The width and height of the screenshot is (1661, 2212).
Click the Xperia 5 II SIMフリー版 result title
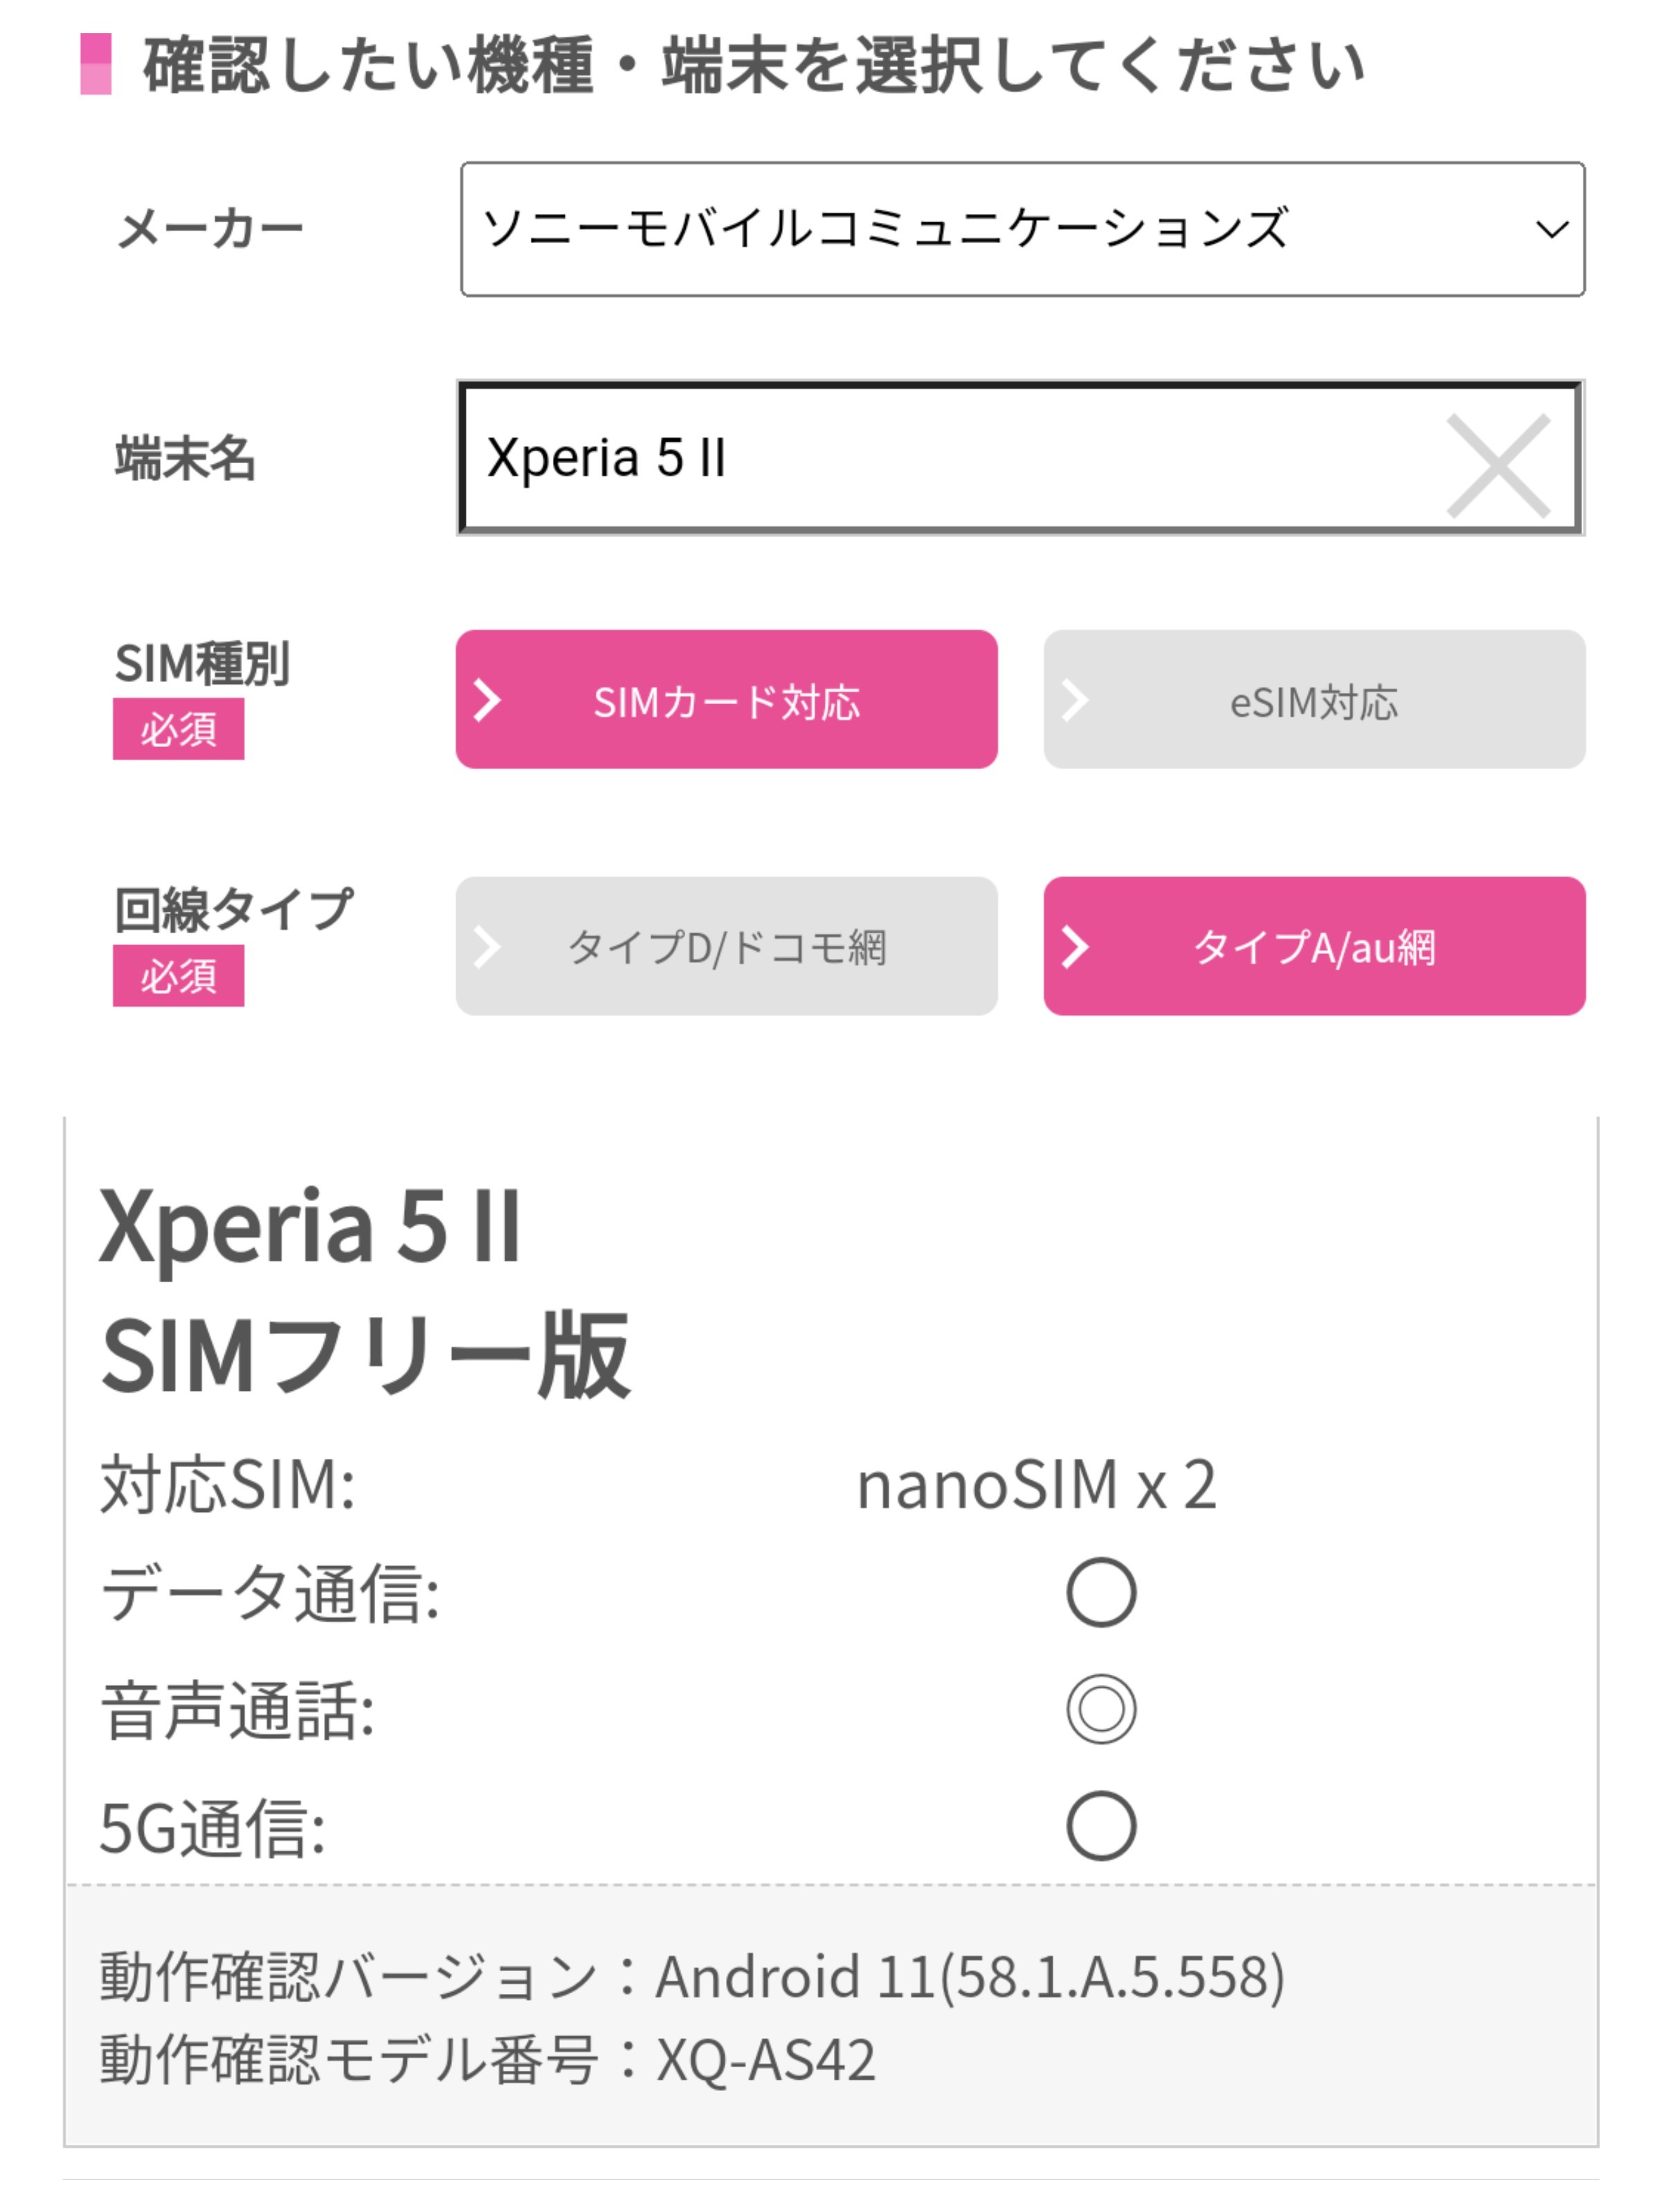pos(365,1290)
